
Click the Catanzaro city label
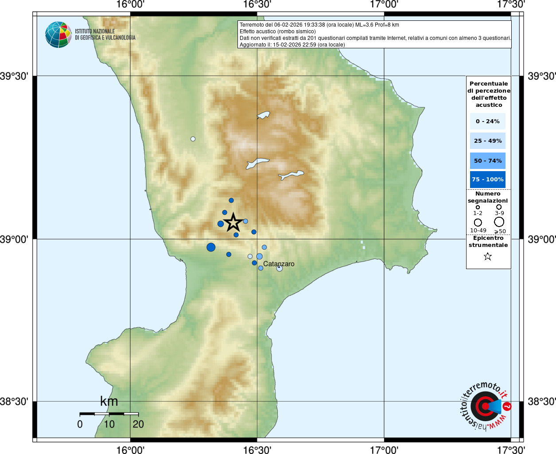coord(279,264)
